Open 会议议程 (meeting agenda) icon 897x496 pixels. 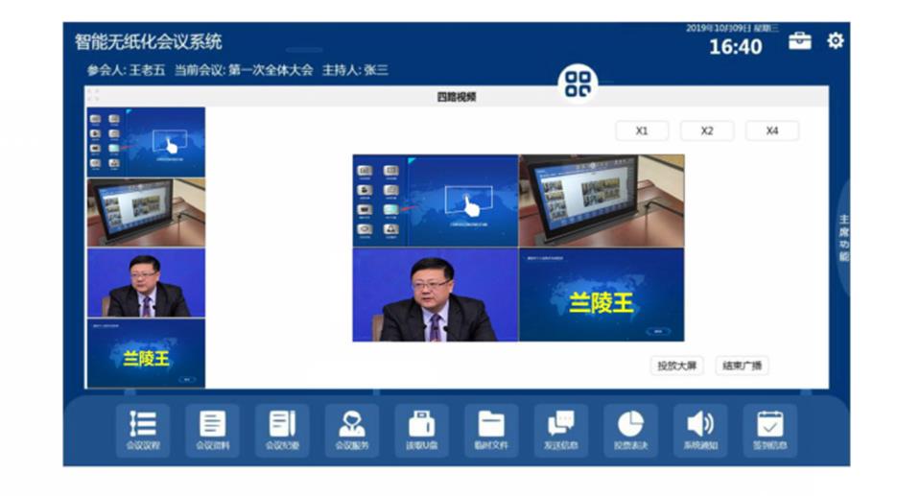coord(143,429)
